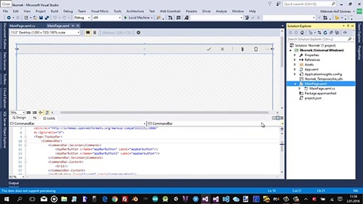Open FileZilla from the taskbar
The width and height of the screenshot is (363, 204).
click(x=125, y=199)
